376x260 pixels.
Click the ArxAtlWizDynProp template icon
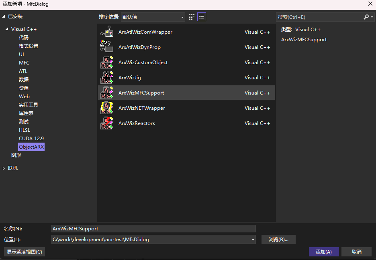pos(106,47)
